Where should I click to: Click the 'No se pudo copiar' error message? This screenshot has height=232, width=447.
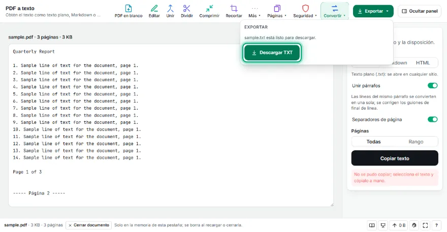395,177
